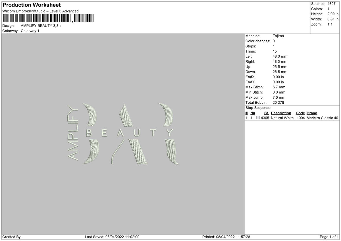The width and height of the screenshot is (341, 241).
Task: Select the Description column header
Action: tap(281, 113)
